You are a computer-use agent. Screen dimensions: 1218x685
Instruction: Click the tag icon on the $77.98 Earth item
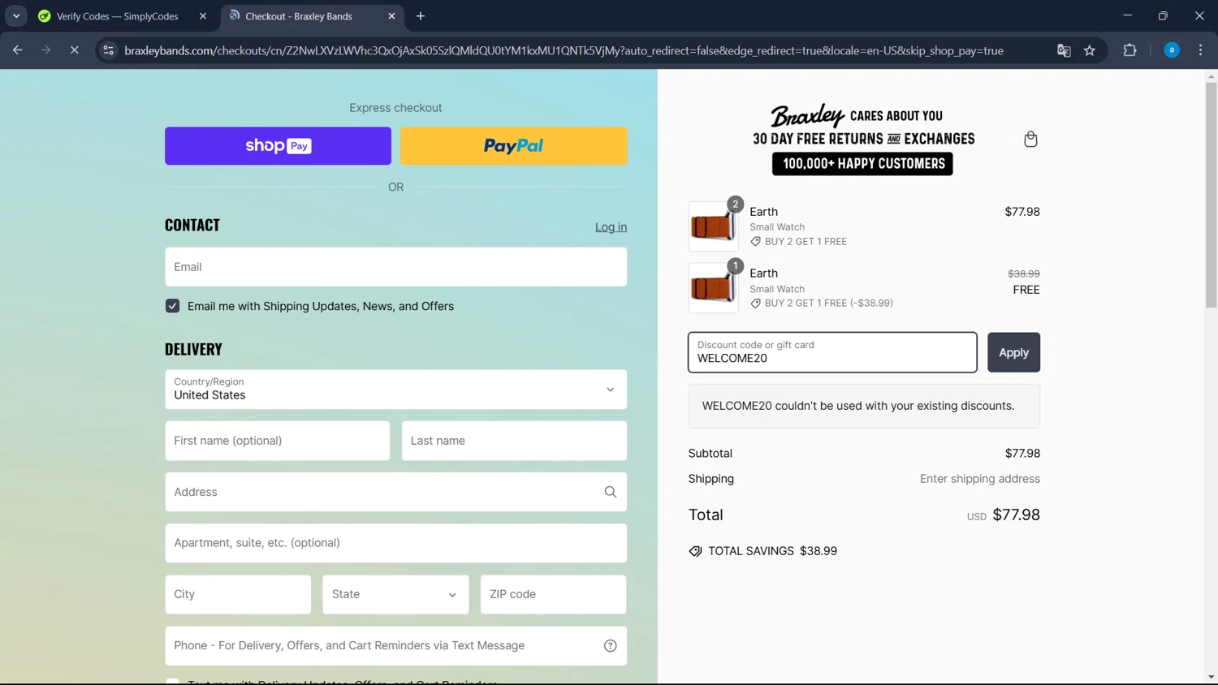[755, 242]
